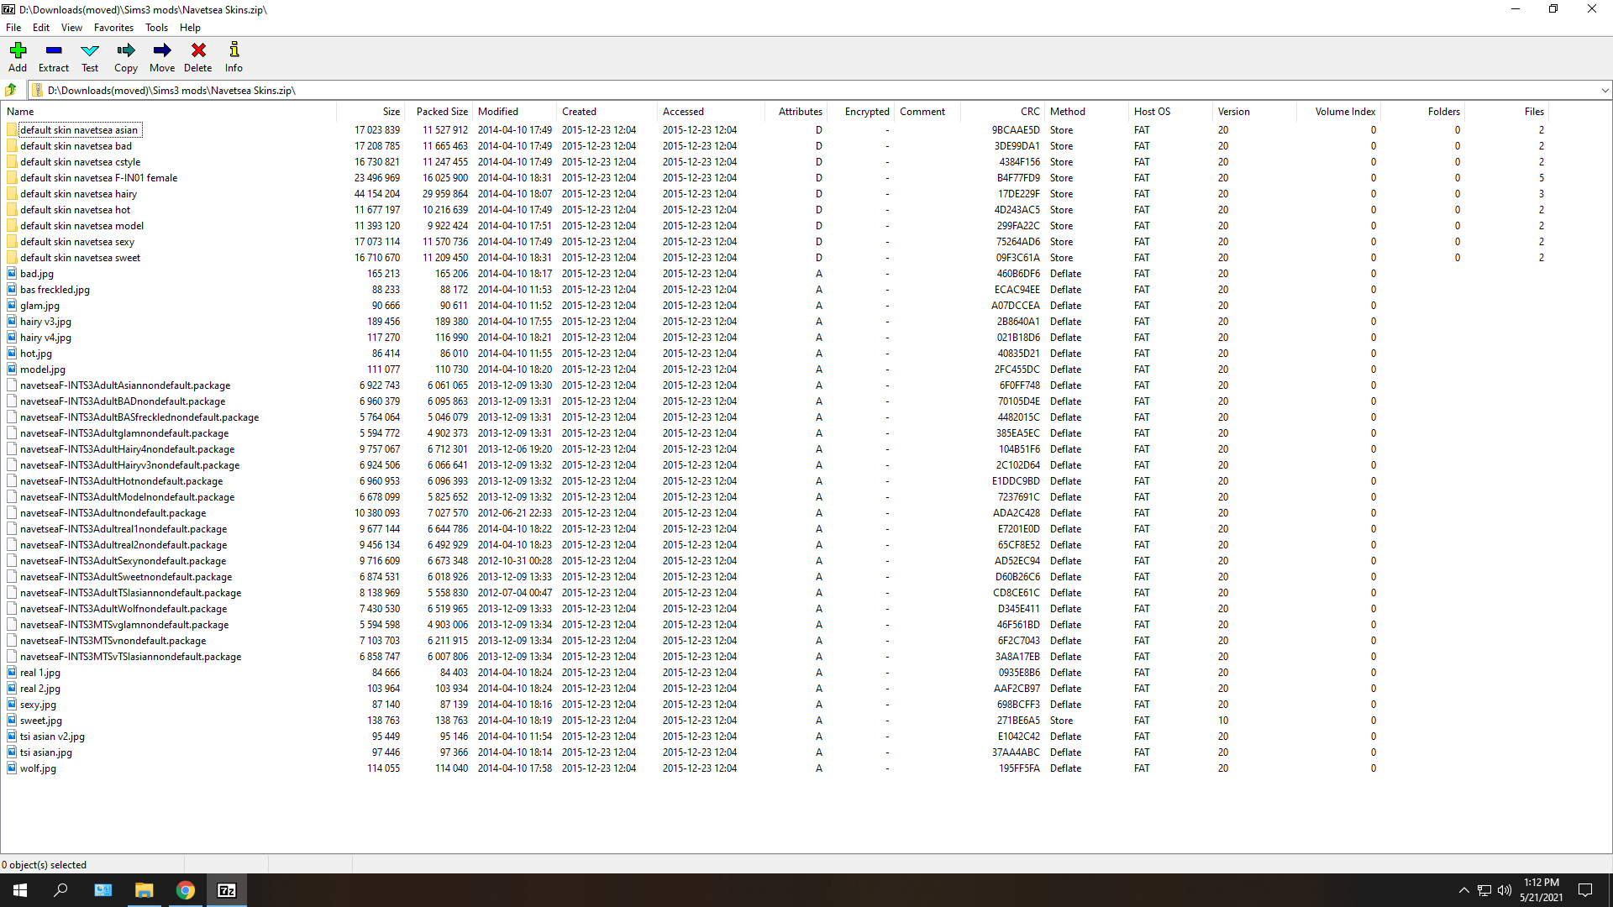This screenshot has width=1613, height=907.
Task: Sort by Packed Size column header
Action: tap(439, 112)
